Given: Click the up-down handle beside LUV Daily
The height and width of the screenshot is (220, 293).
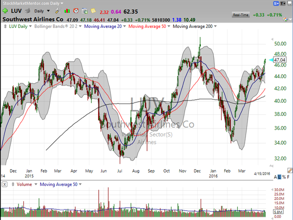Looking at the screenshot, I should coord(5,26).
